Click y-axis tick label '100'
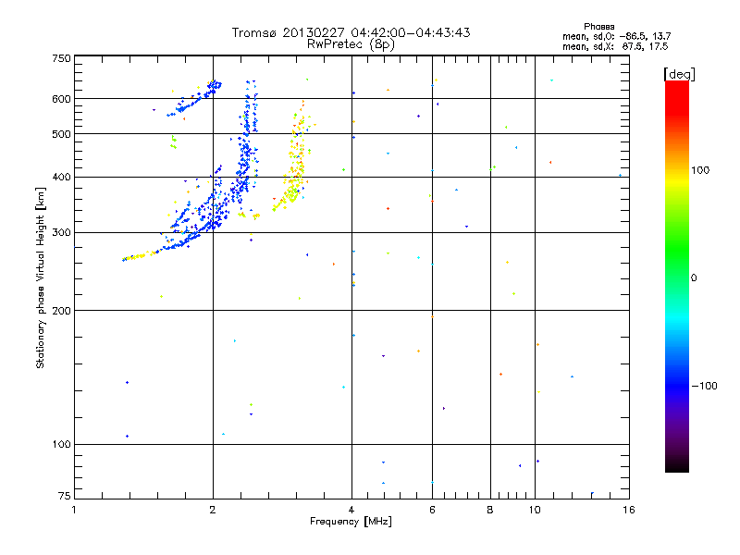Viewport: 740px width, 555px height. [x=61, y=445]
